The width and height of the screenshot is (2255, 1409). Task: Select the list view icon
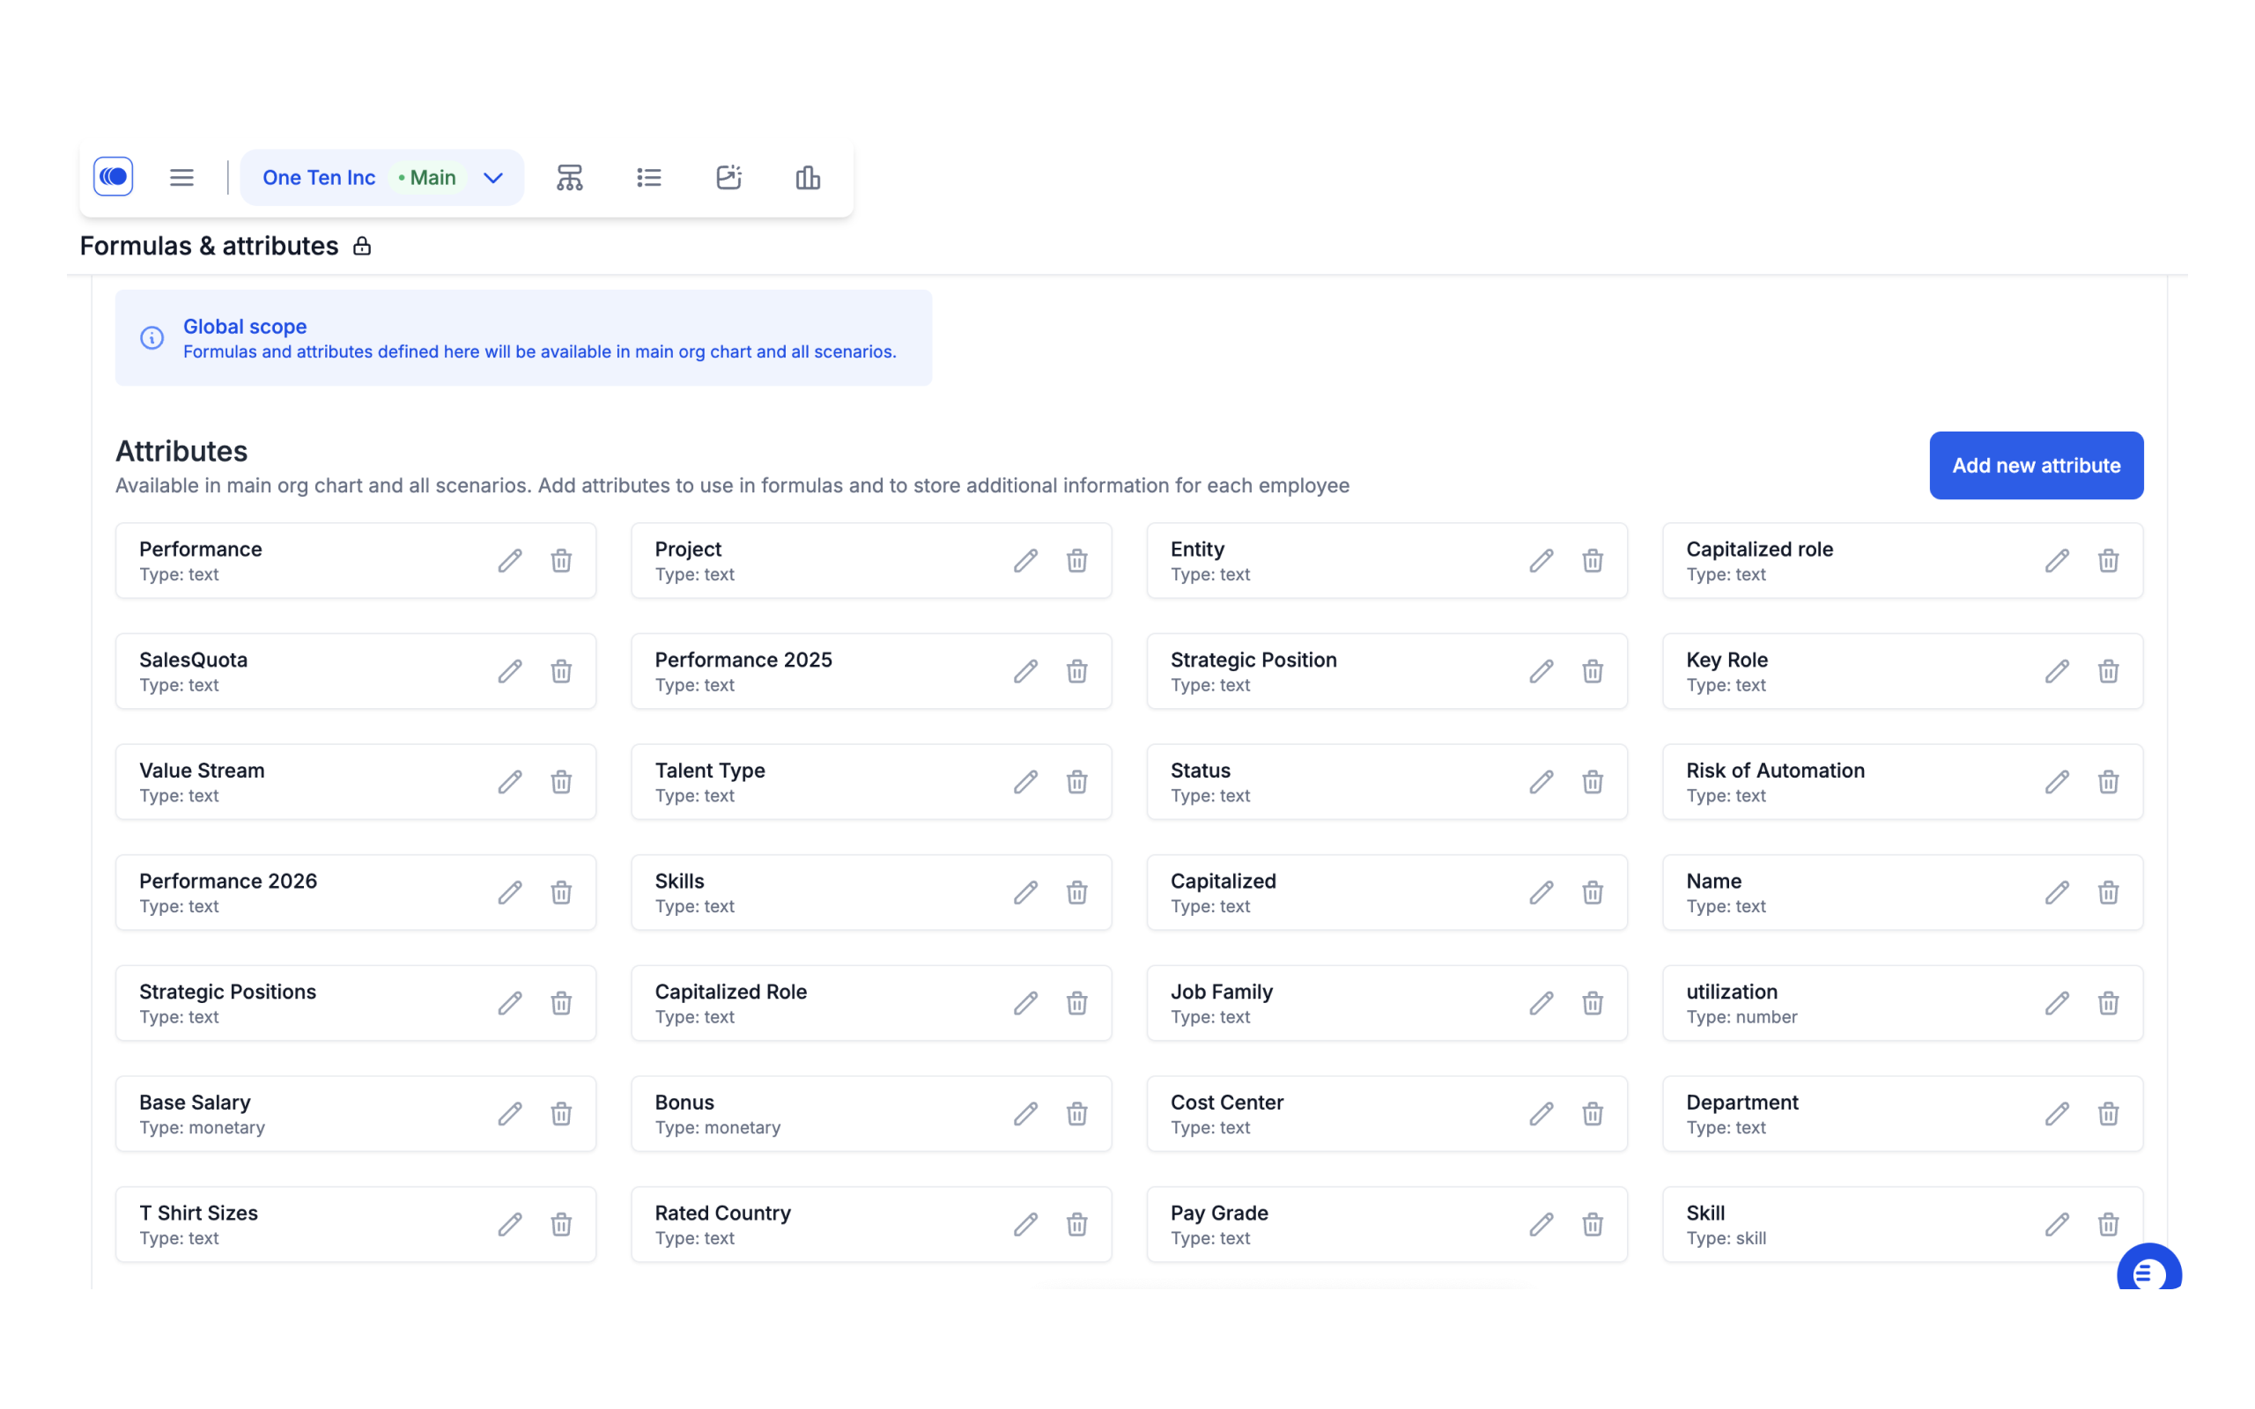[647, 177]
